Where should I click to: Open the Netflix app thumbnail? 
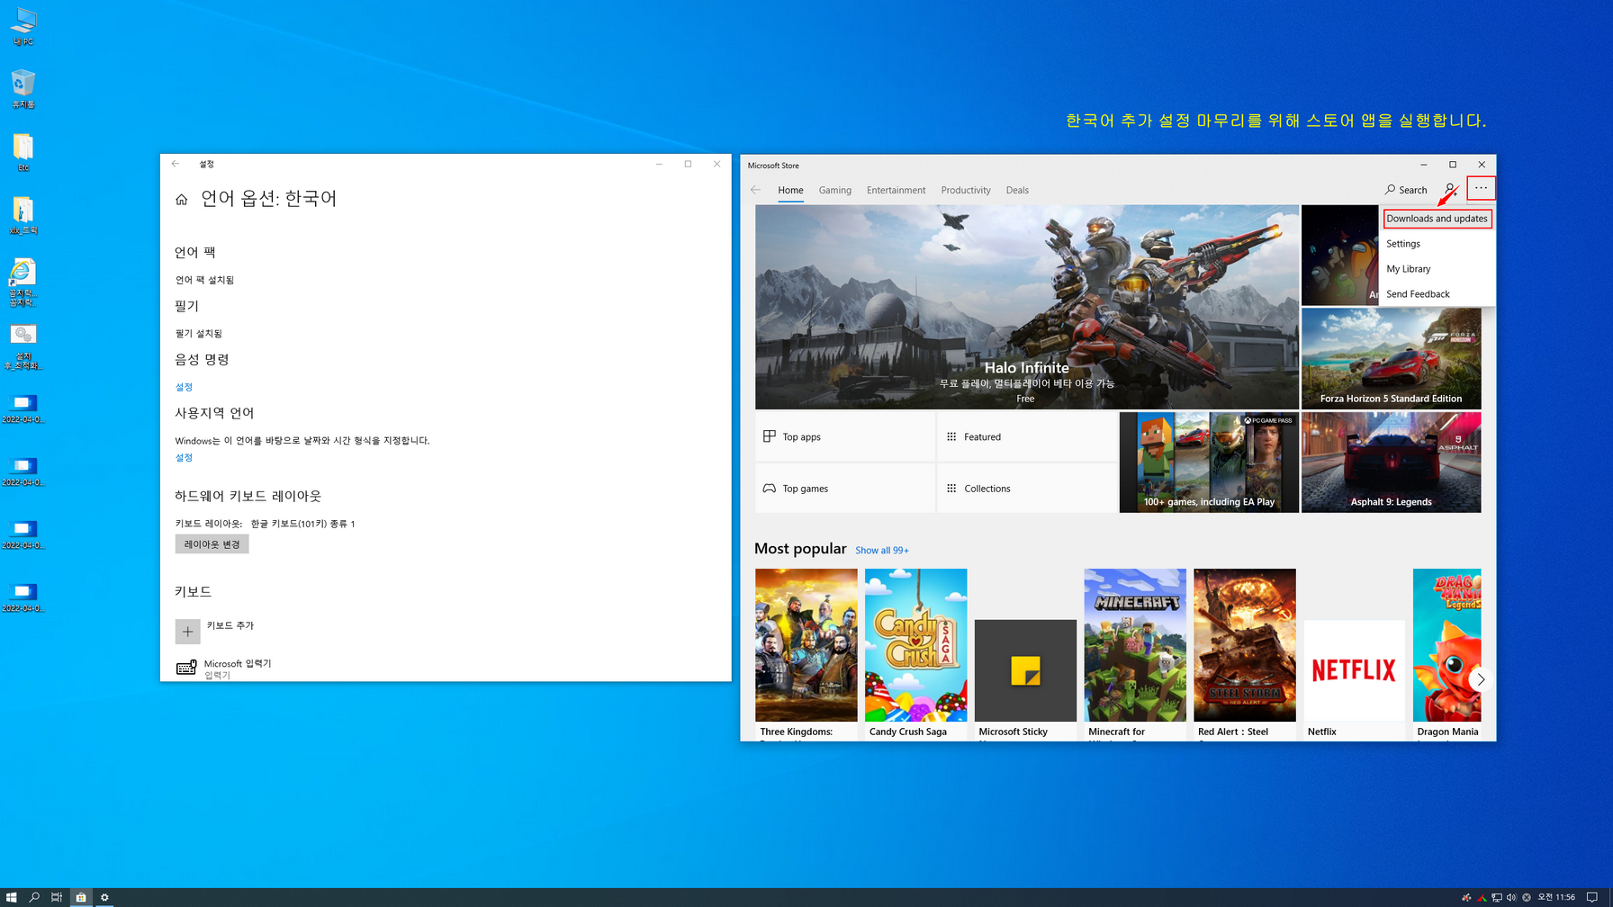[x=1355, y=670]
